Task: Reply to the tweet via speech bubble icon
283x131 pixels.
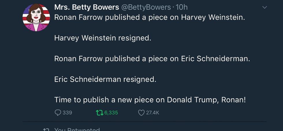Action: (58, 112)
